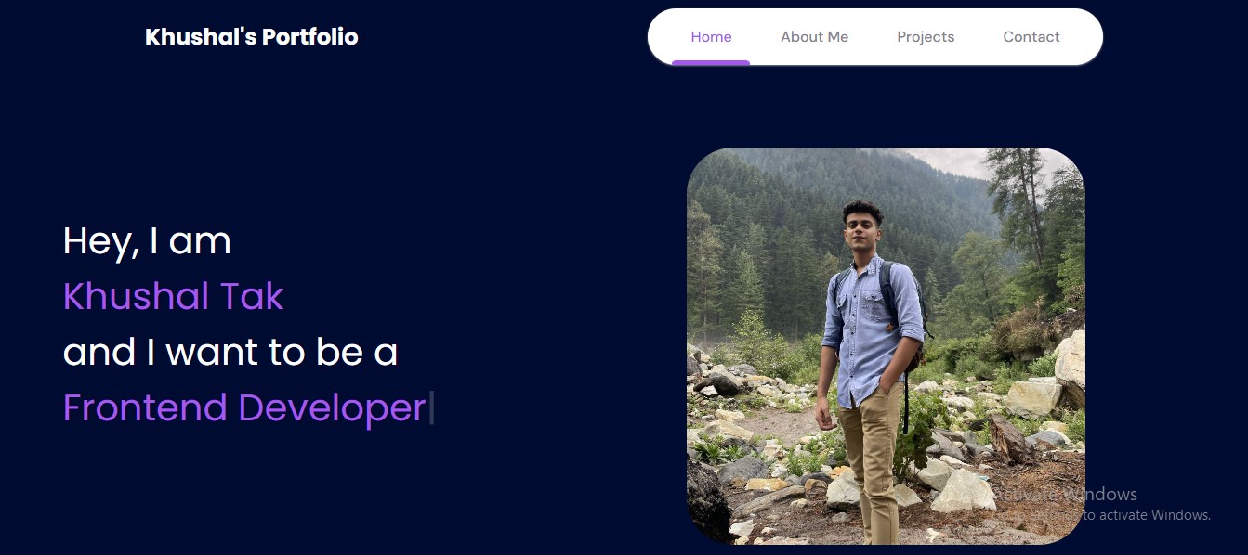Click the 'to activate Windows' watermark line
This screenshot has width=1248, height=555.
(1147, 515)
